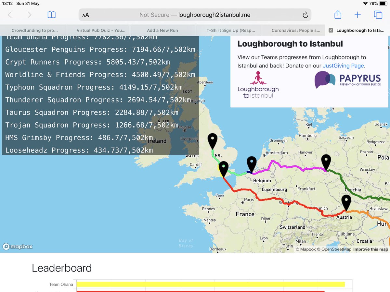This screenshot has height=292, width=390.
Task: Click the Loughborough to Istanbul heading
Action: [290, 44]
